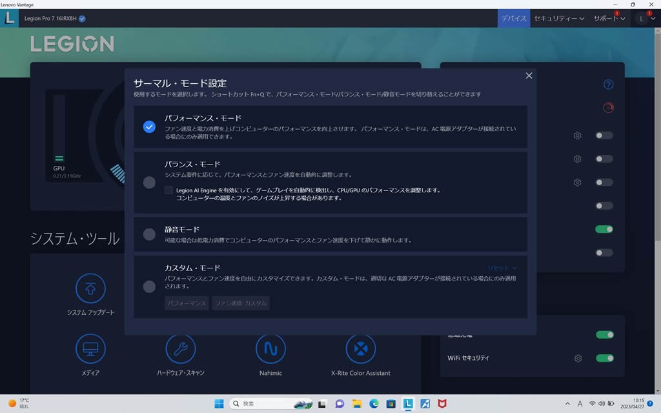Image resolution: width=661 pixels, height=413 pixels.
Task: Expand the サポート menu
Action: 609,19
